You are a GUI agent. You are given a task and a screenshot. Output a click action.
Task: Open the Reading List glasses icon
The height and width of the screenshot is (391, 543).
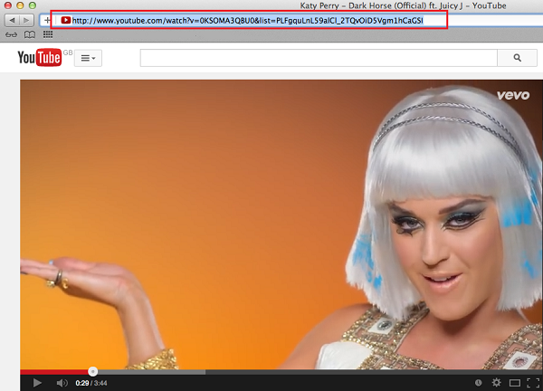point(11,34)
